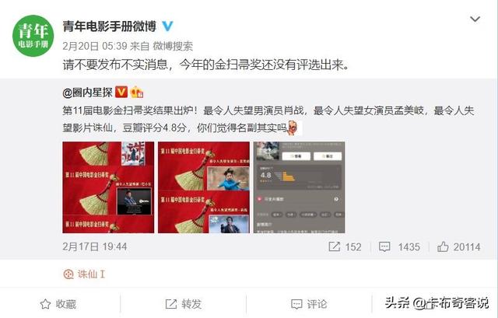Click the 收藏 star button
The height and width of the screenshot is (318, 498).
[58, 304]
